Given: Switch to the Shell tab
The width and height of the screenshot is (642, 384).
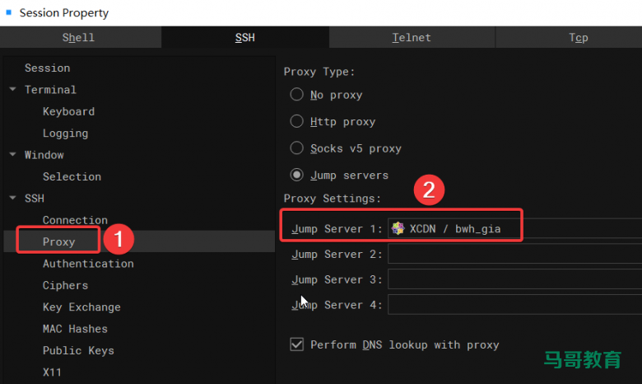Looking at the screenshot, I should (79, 37).
